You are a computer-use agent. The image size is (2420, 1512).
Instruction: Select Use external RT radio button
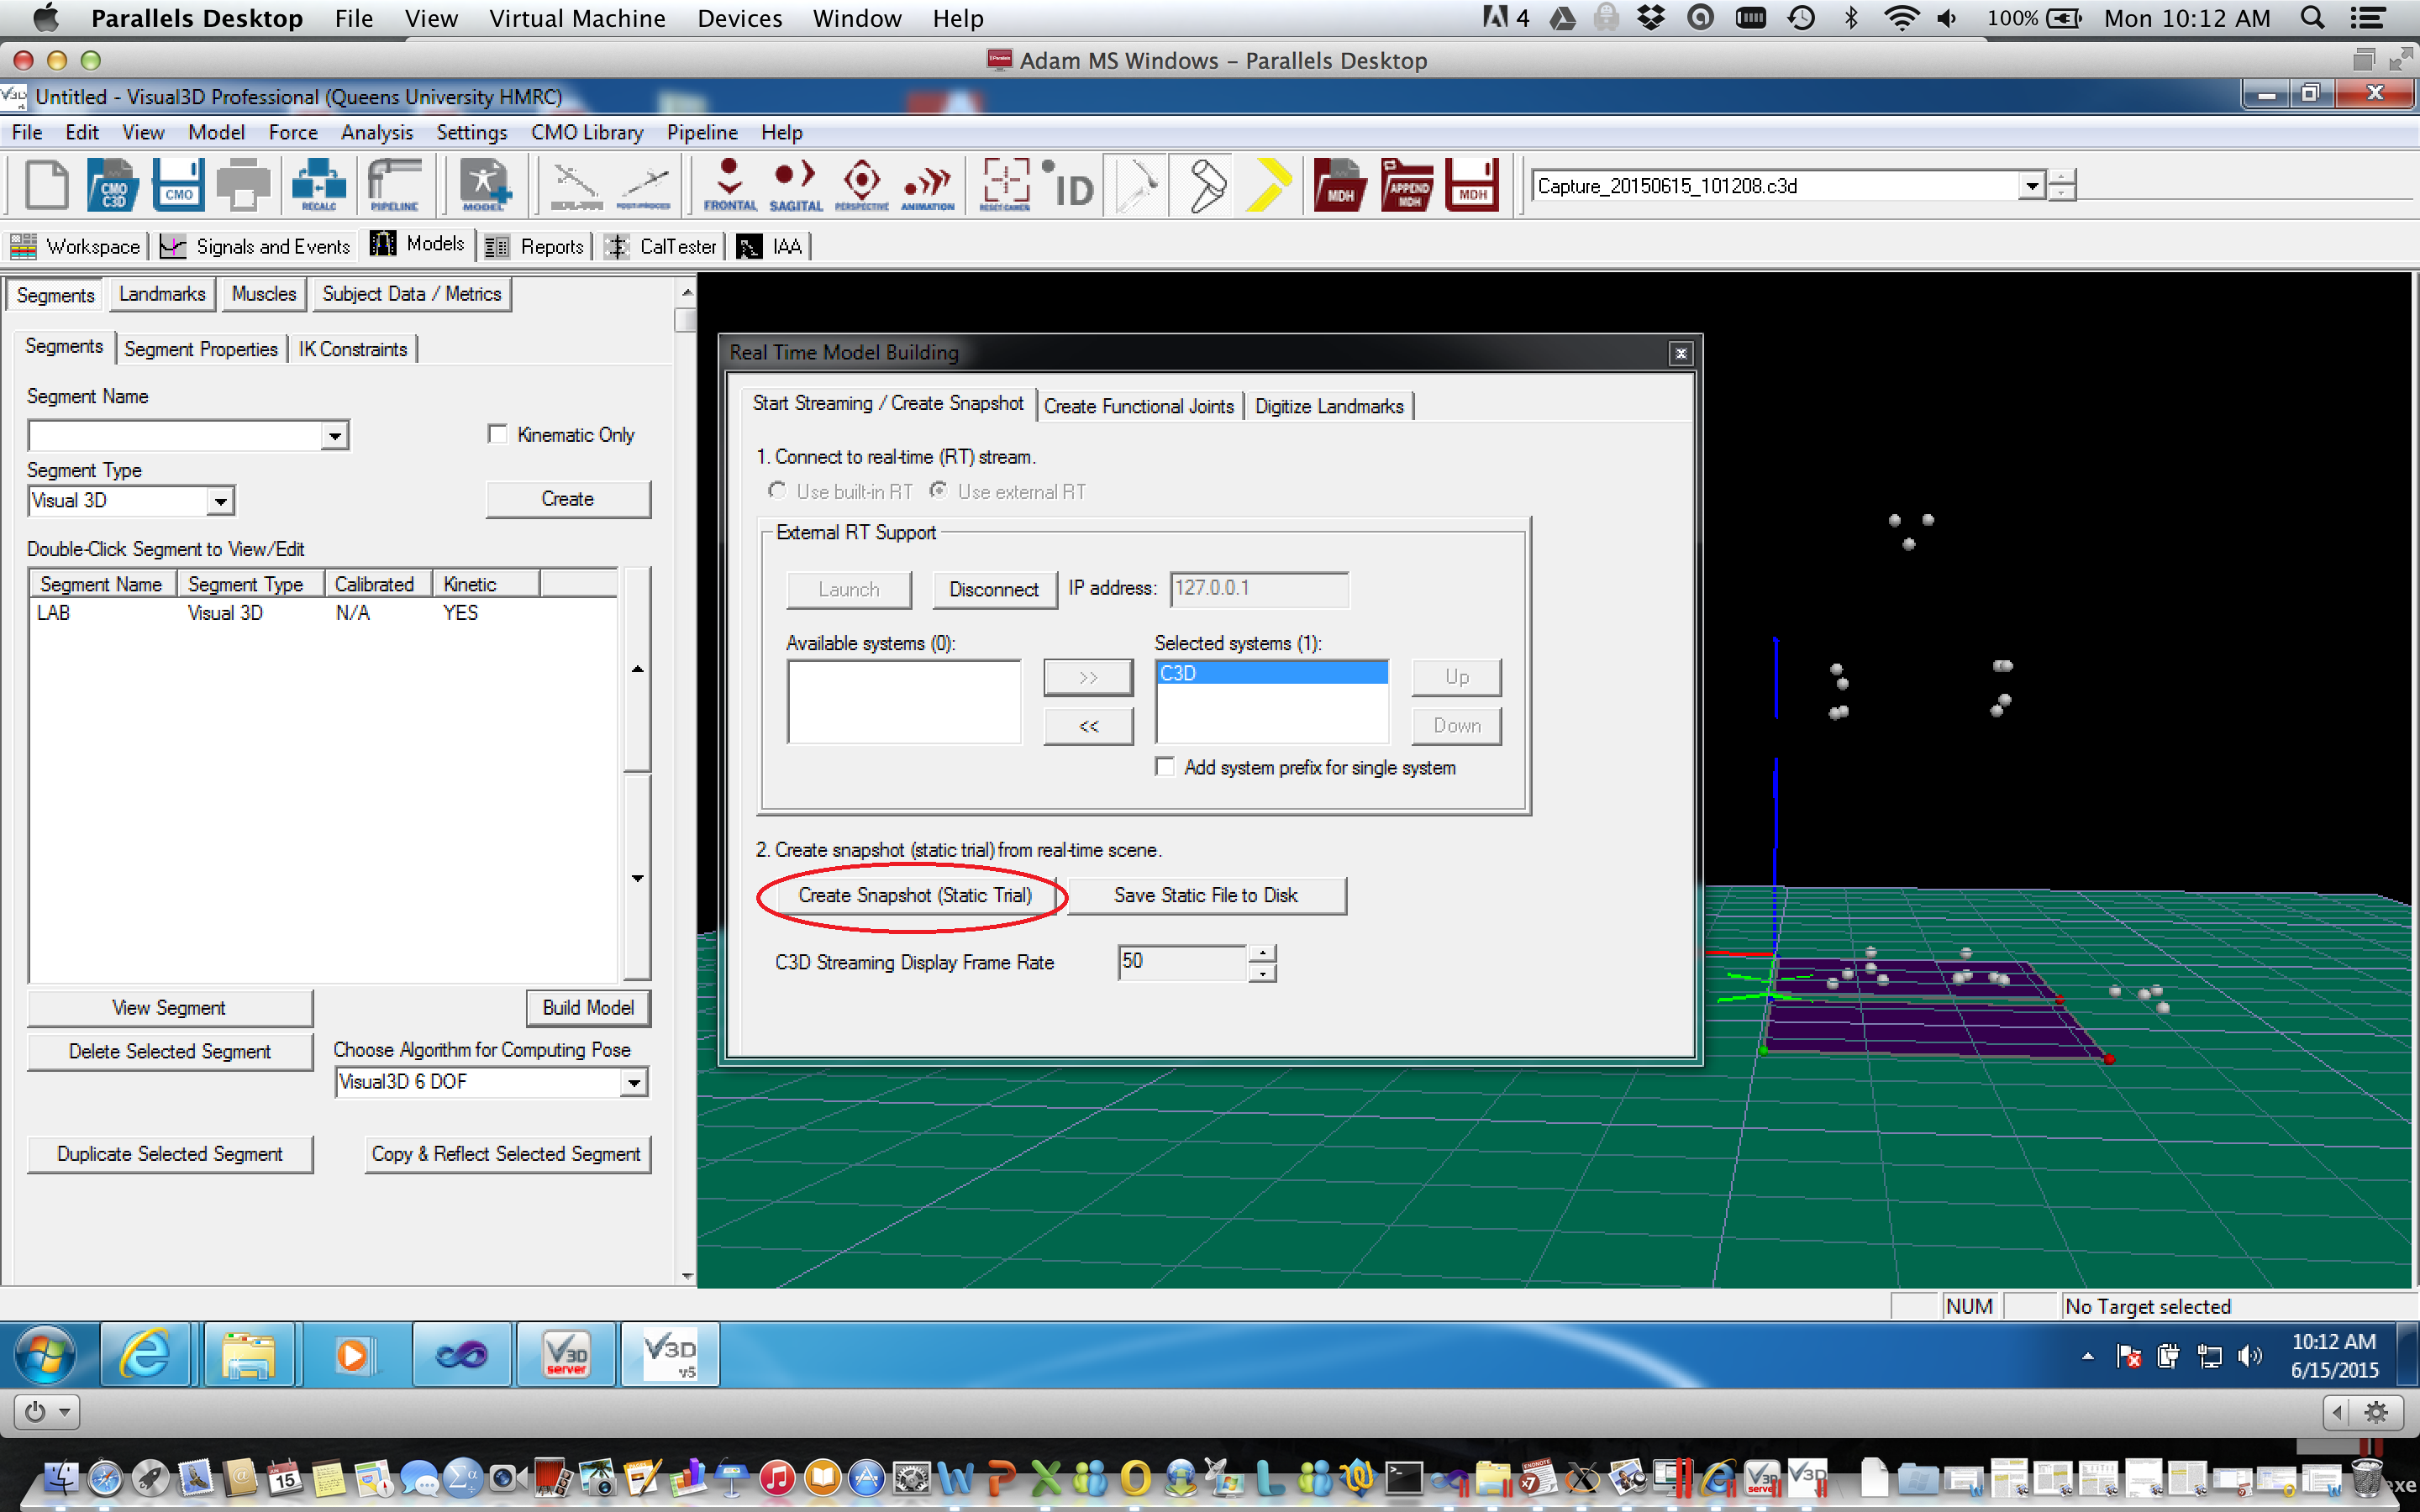[x=938, y=491]
